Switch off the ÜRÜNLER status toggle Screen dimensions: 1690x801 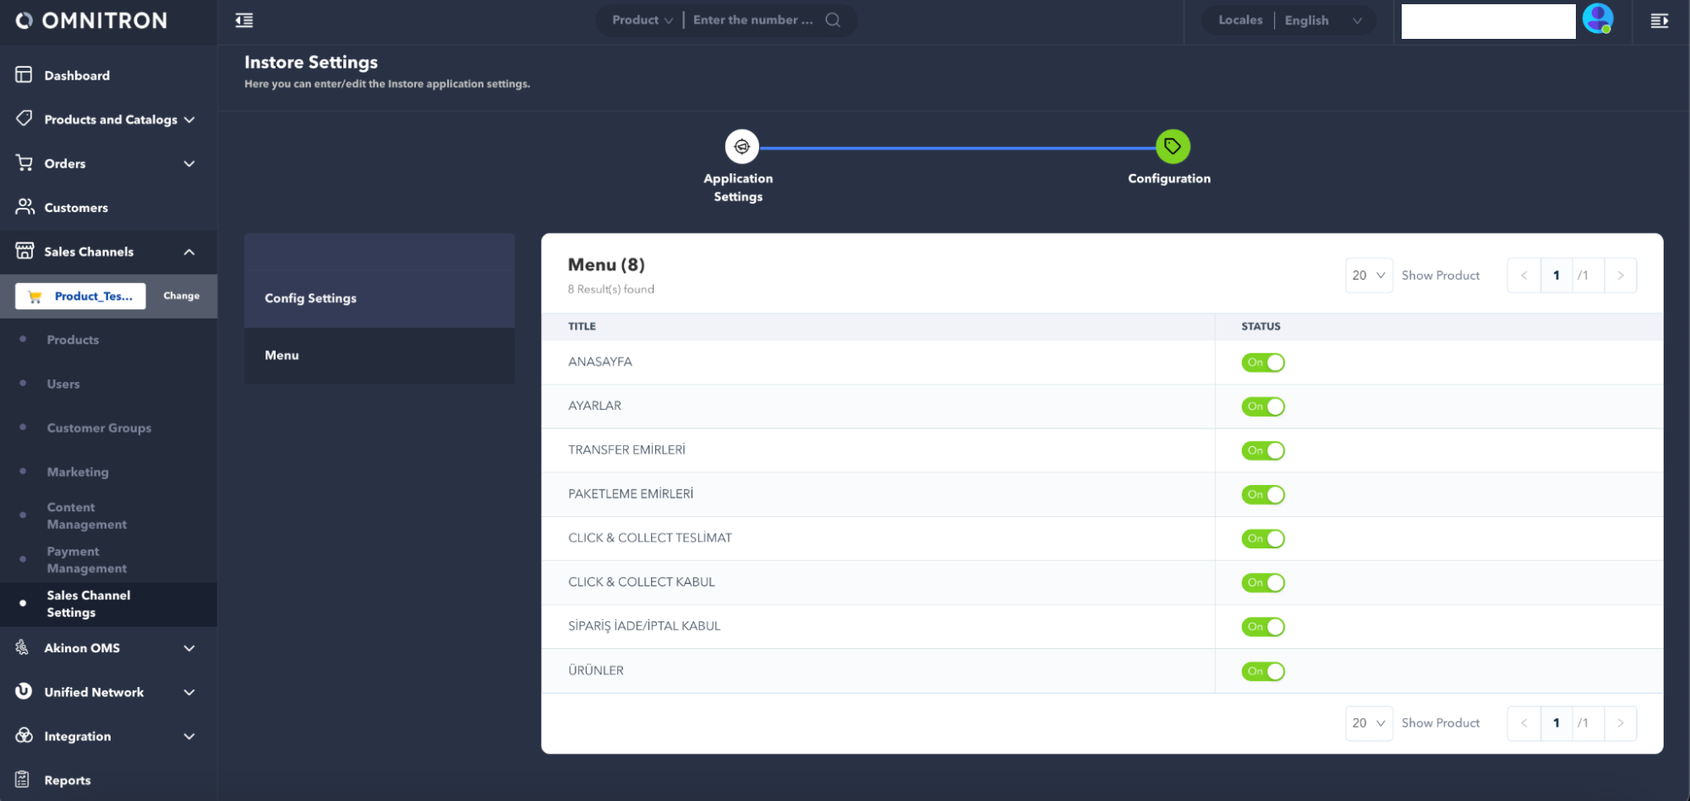pyautogui.click(x=1263, y=671)
